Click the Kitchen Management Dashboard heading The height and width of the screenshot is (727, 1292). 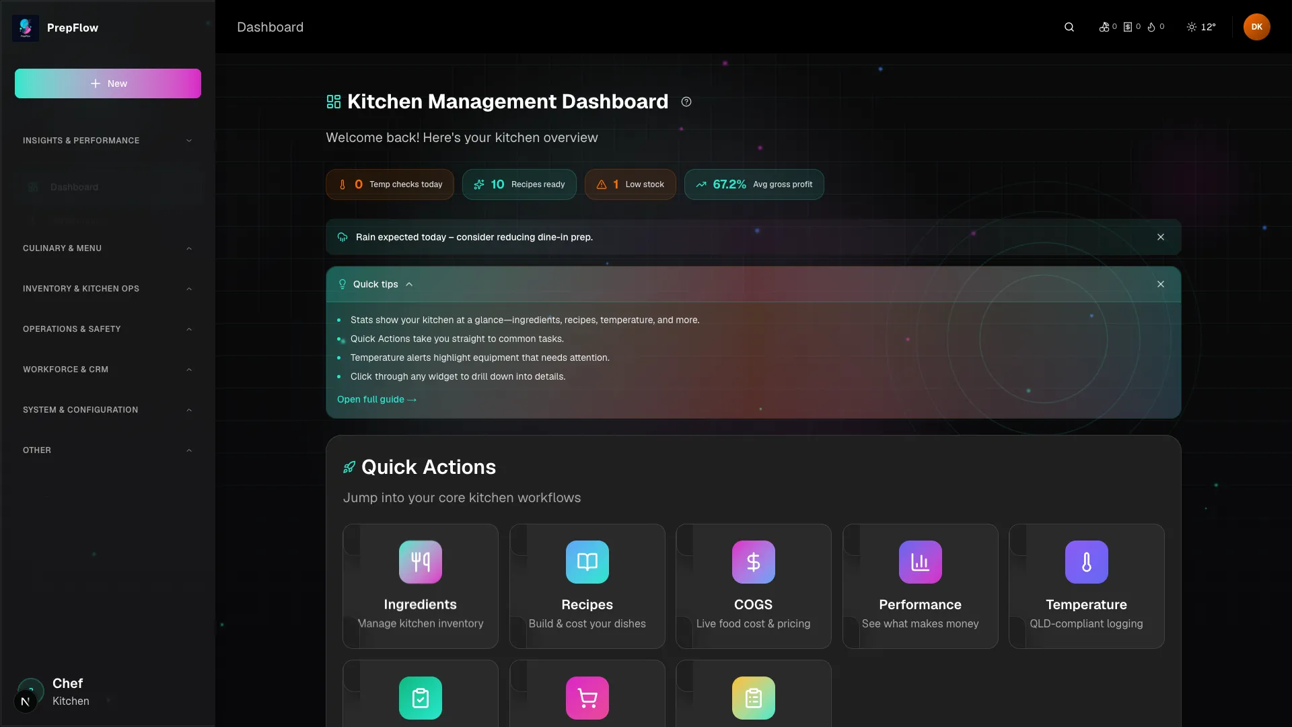507,102
